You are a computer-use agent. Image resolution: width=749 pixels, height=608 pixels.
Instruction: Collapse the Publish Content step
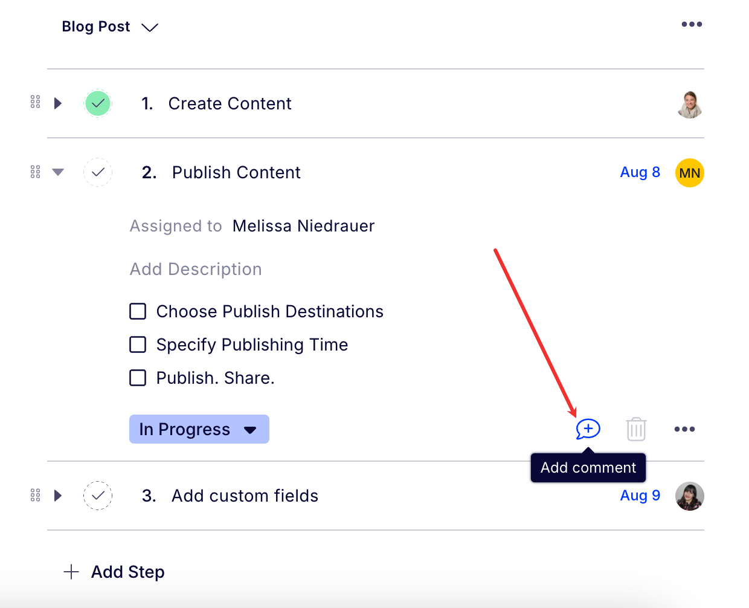click(x=58, y=172)
